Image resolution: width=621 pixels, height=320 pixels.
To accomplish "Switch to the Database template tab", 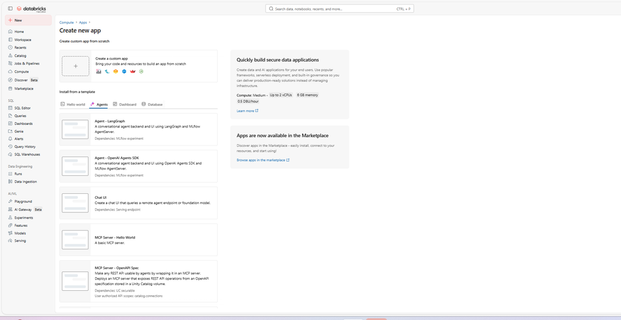I will click(x=152, y=104).
